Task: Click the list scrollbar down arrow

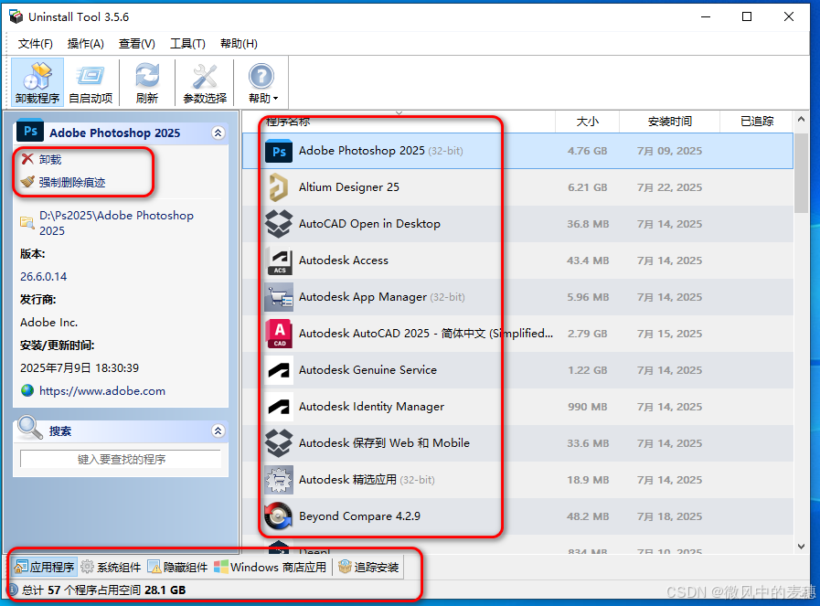Action: tap(801, 547)
